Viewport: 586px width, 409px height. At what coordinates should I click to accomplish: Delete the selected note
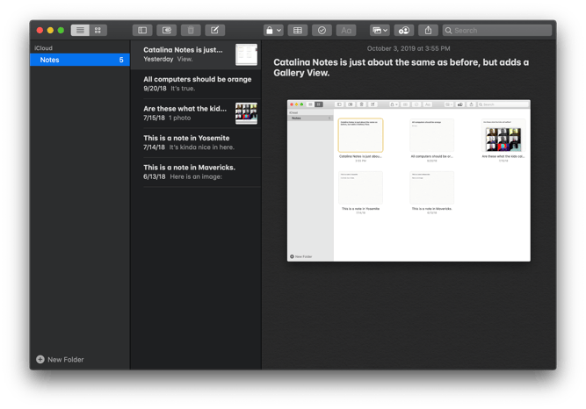pyautogui.click(x=191, y=30)
